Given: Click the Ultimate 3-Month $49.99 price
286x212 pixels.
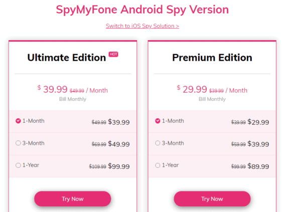Looking at the screenshot, I should click(x=119, y=144).
